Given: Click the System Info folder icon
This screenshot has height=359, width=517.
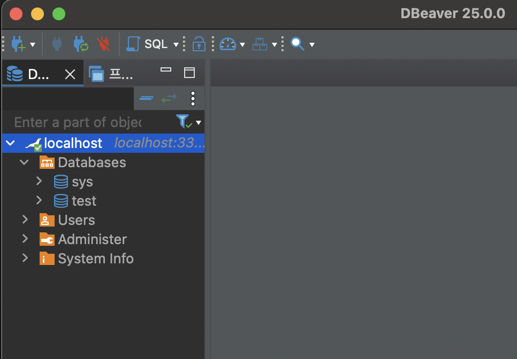Looking at the screenshot, I should (47, 259).
